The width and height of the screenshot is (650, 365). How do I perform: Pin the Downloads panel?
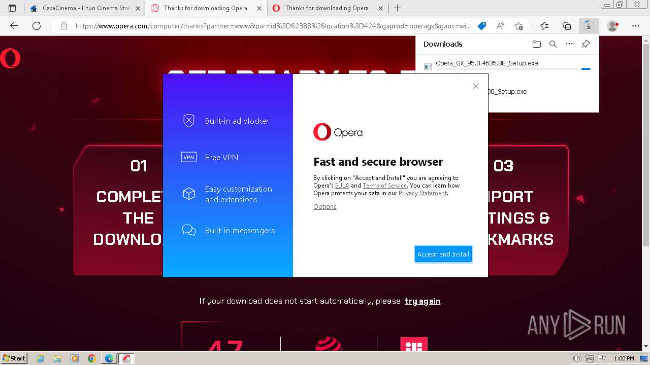pyautogui.click(x=586, y=44)
